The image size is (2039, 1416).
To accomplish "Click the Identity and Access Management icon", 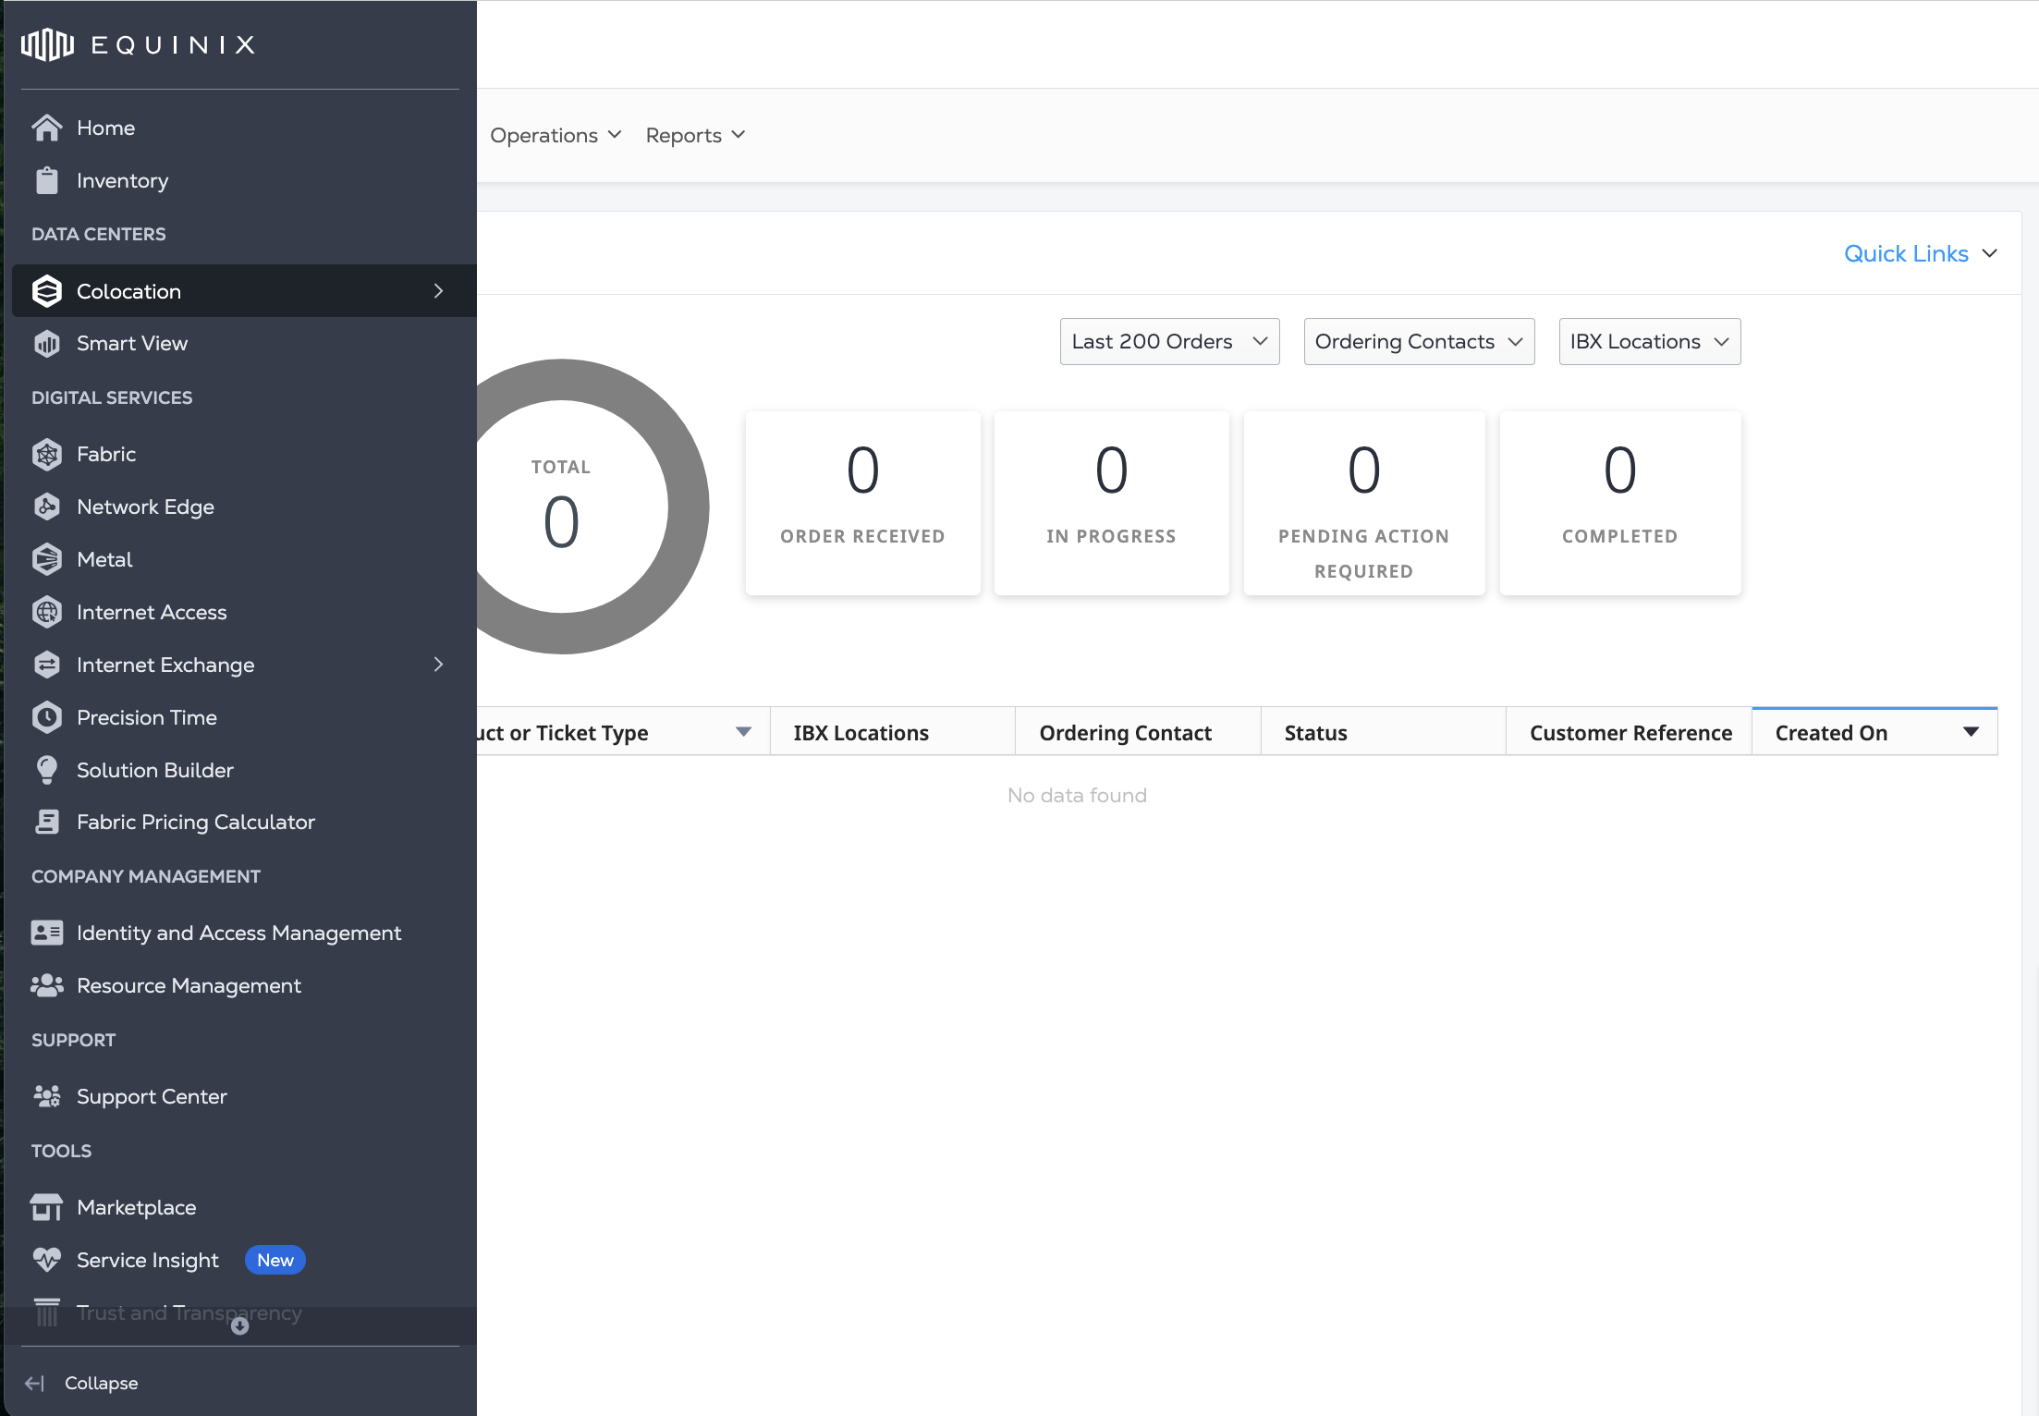I will pyautogui.click(x=47, y=933).
